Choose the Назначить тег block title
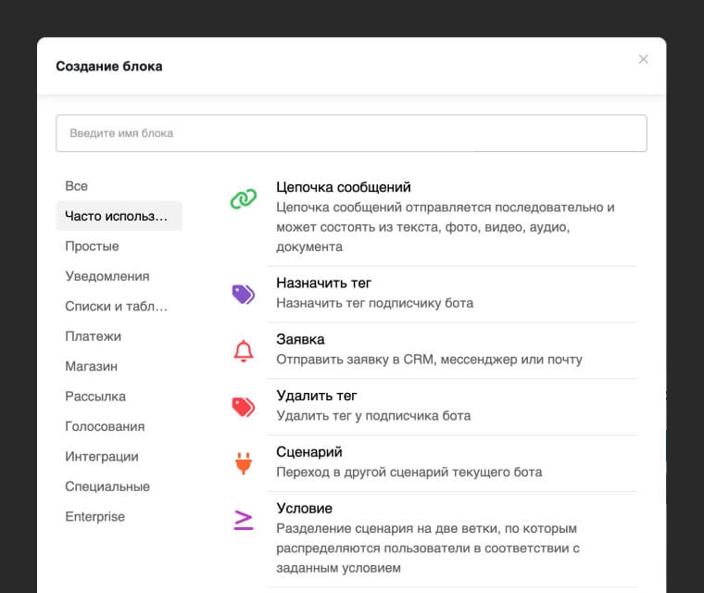 point(323,283)
